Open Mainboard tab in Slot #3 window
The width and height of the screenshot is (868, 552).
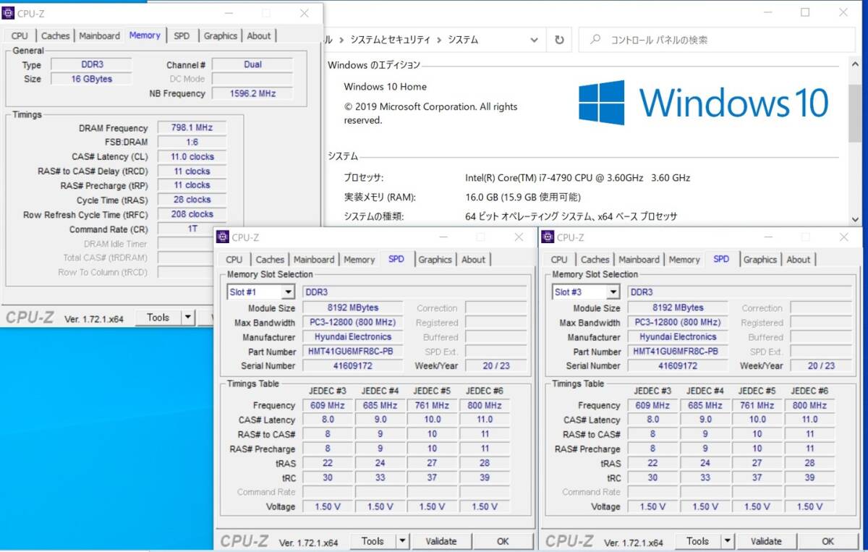pos(639,259)
